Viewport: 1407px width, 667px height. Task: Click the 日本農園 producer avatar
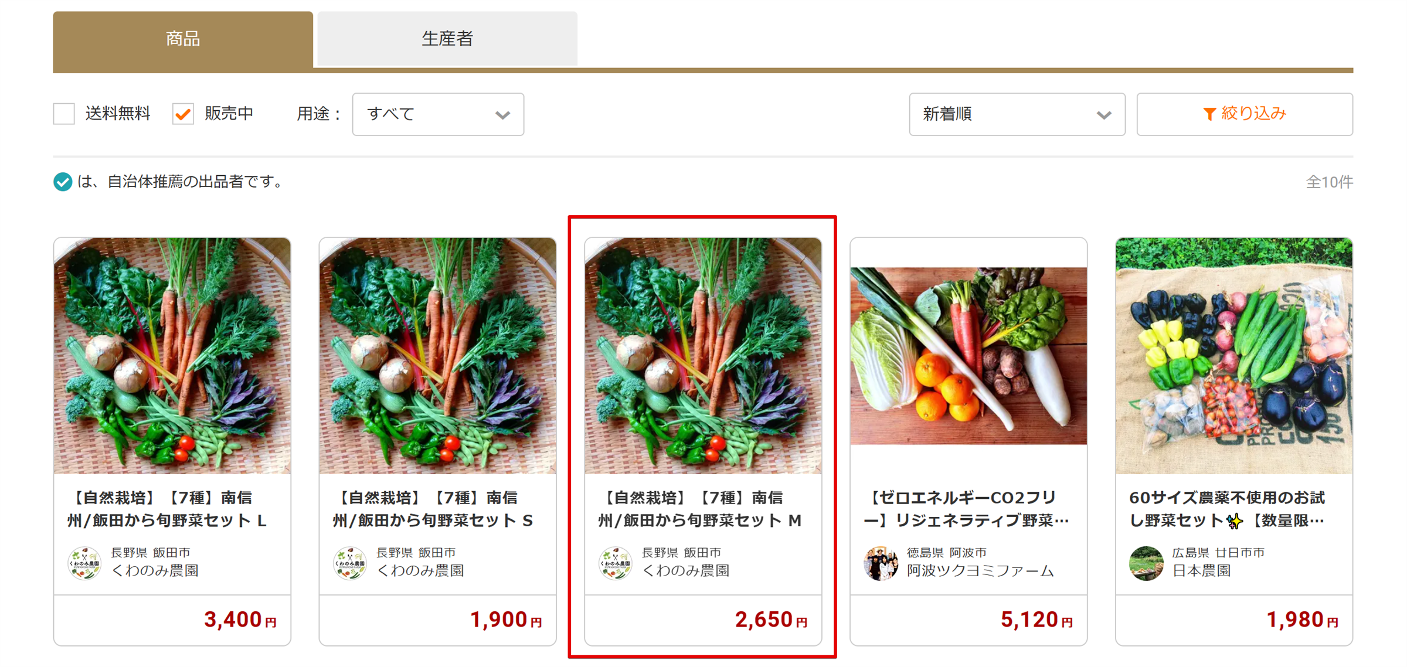coord(1147,563)
